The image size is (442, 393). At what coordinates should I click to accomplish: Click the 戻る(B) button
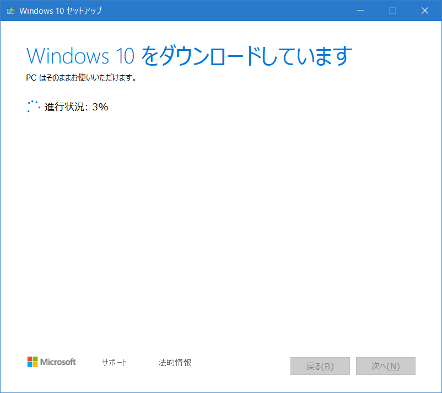point(320,366)
